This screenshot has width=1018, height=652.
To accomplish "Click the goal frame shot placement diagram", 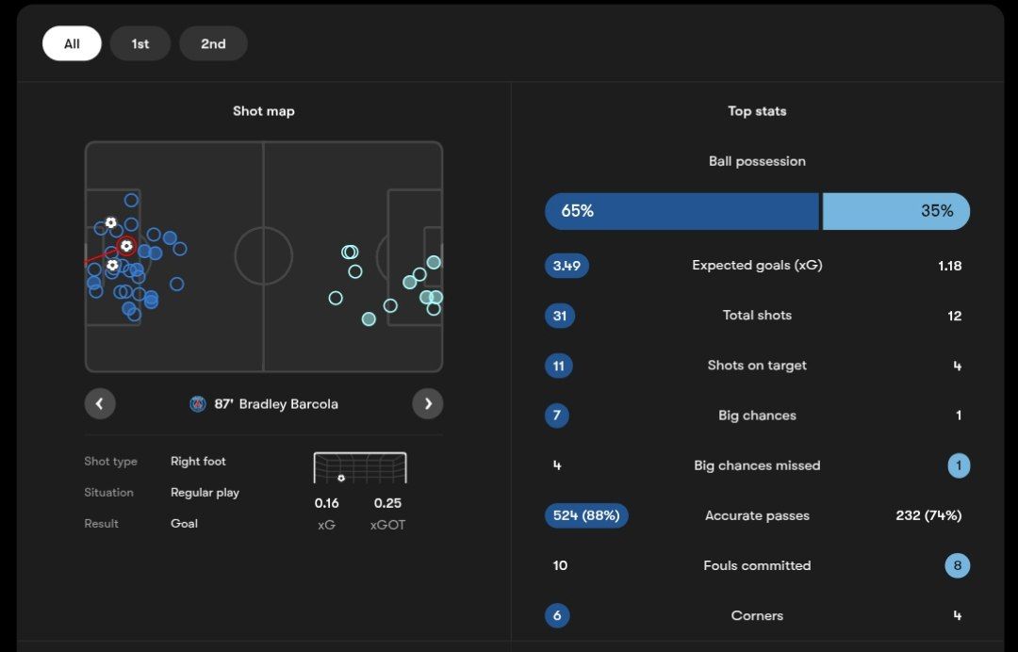I will click(359, 468).
